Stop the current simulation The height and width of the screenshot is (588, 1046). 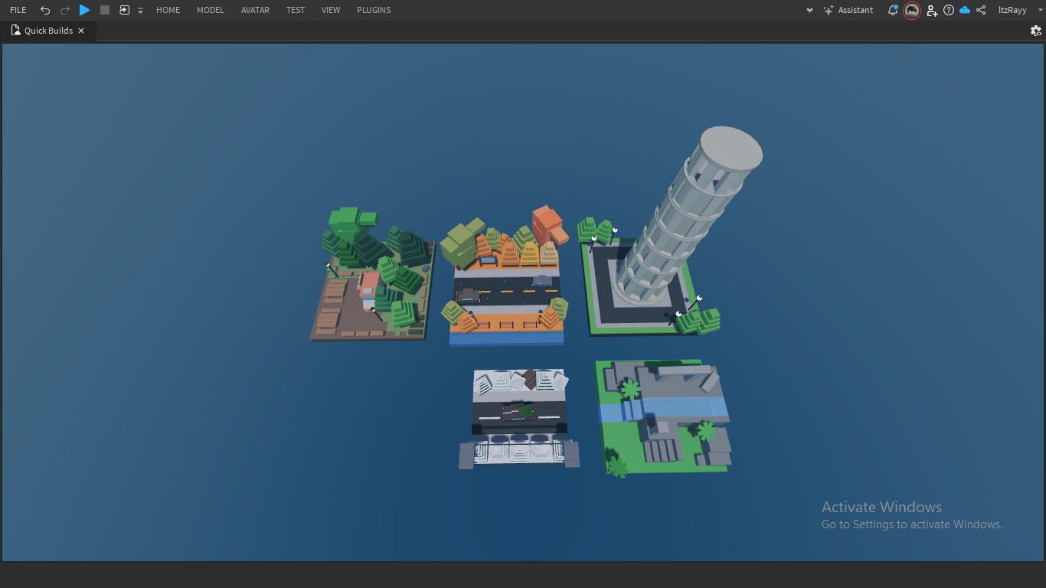[104, 10]
